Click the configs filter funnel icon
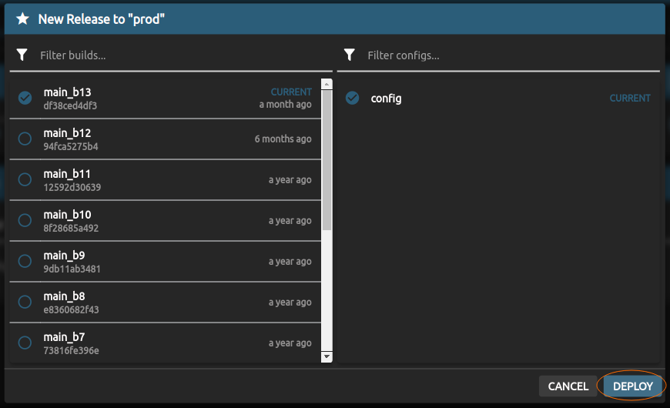The height and width of the screenshot is (408, 670). (x=350, y=55)
